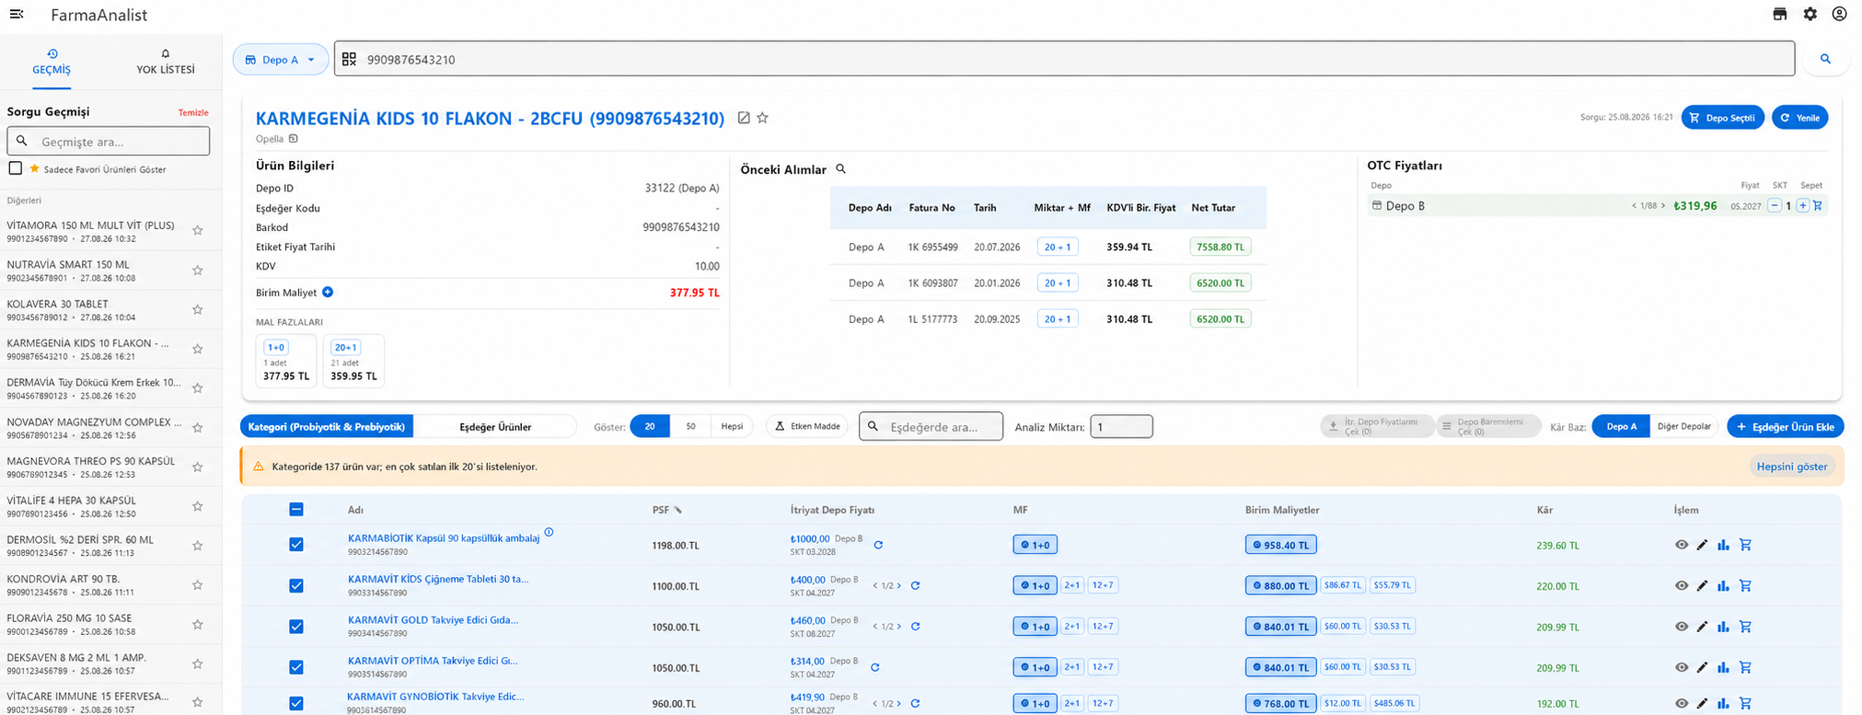This screenshot has height=715, width=1862.
Task: Click the edit icon beside KARMEGENİA KIDS title
Action: (744, 118)
